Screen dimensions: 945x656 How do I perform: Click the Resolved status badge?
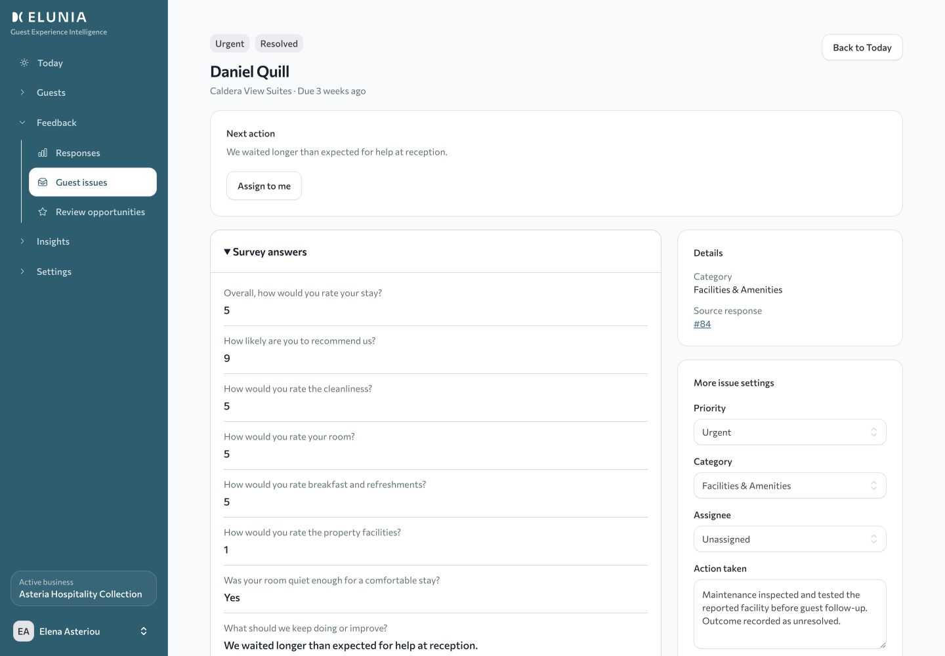(x=279, y=44)
